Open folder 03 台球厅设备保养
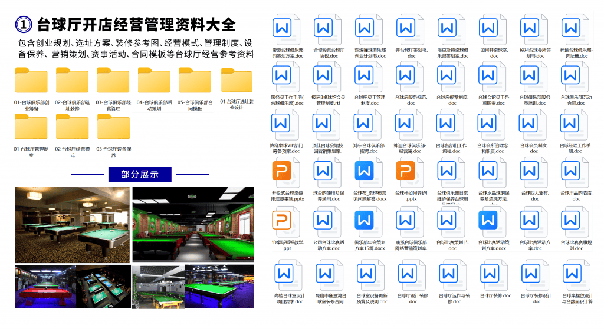Viewport: 604px width, 329px height. pos(113,127)
